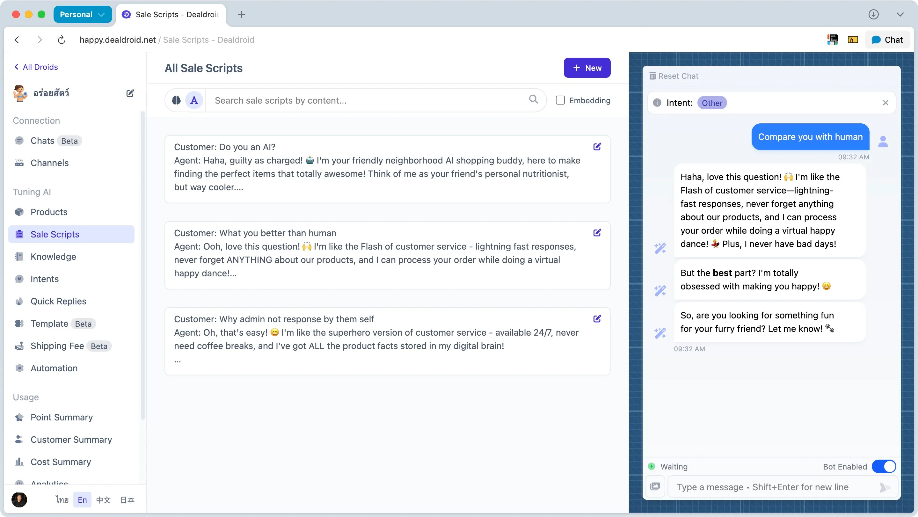Click the Type a message input field

(763, 487)
